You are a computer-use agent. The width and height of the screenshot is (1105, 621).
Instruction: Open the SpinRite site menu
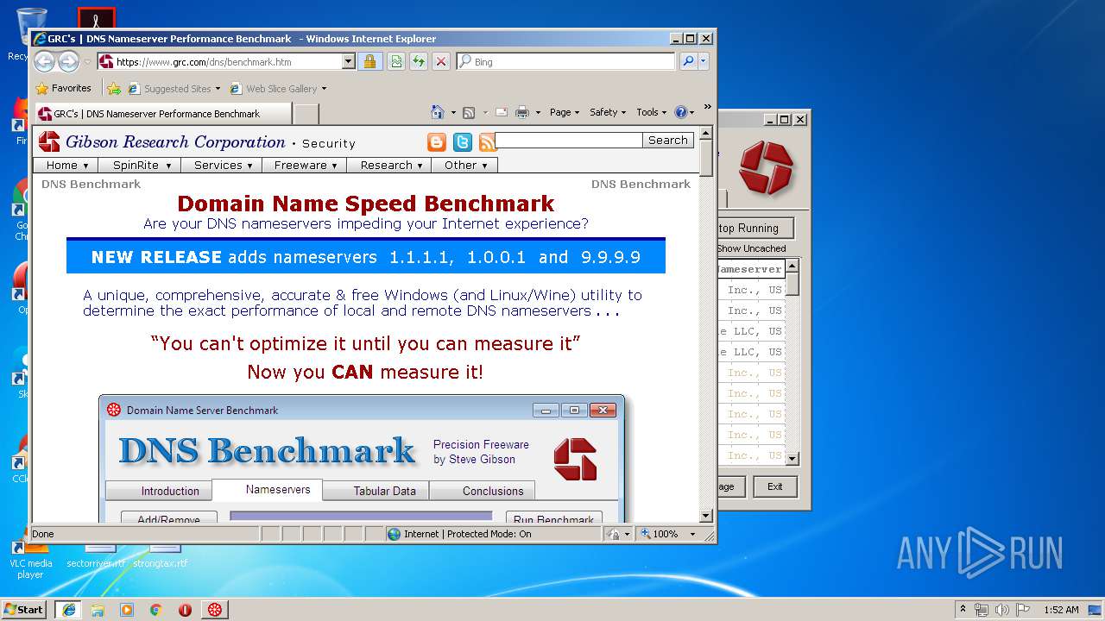(142, 165)
